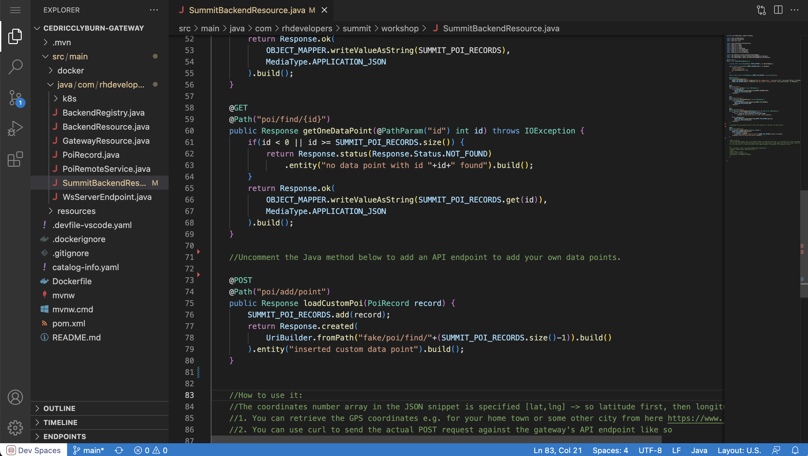The image size is (808, 456).
Task: Open the Accounts menu icon
Action: click(15, 397)
